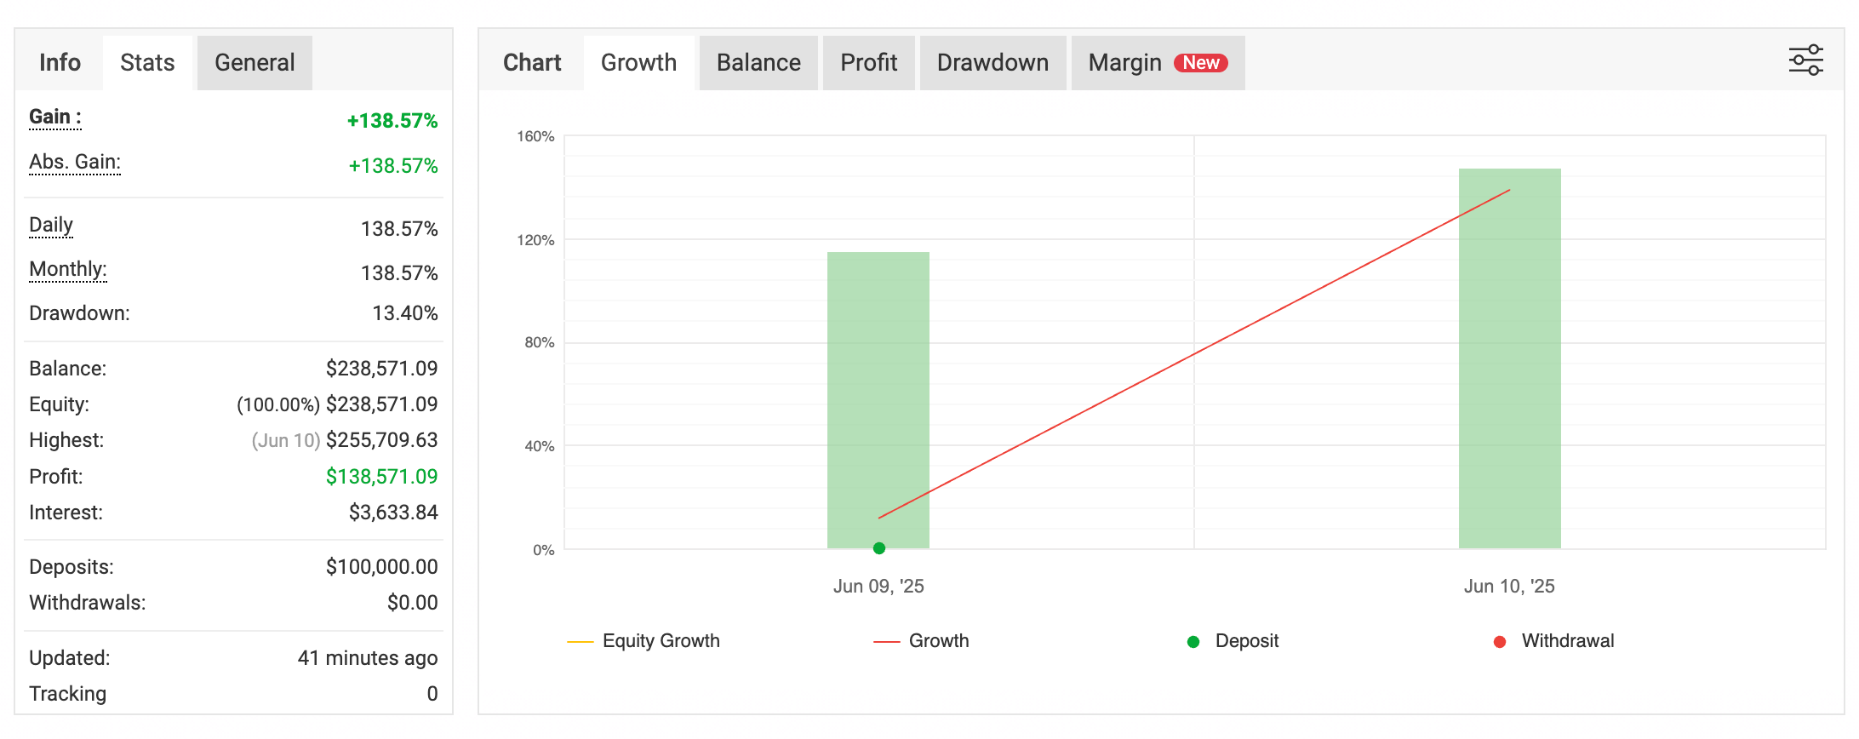Click the red New badge on Margin
Screen dimensions: 1859x739
point(1200,63)
